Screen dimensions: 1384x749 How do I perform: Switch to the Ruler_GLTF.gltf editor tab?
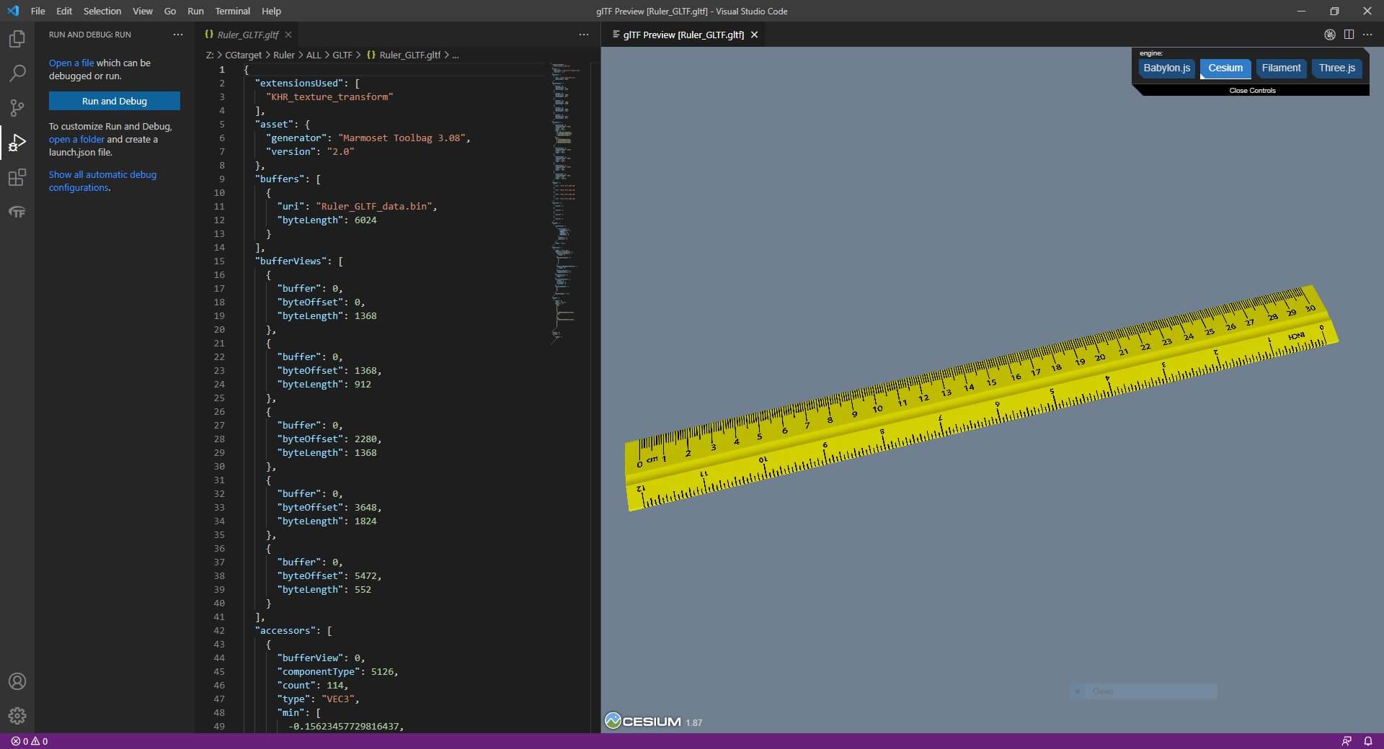pyautogui.click(x=247, y=35)
